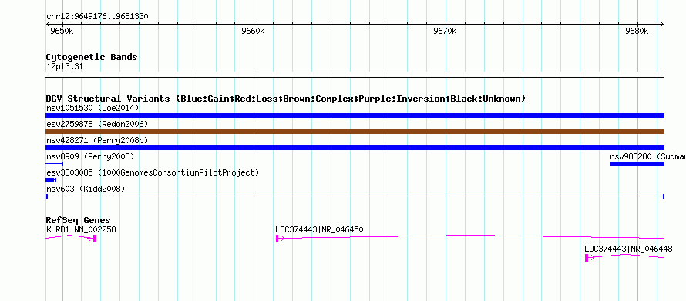Viewport: 686px width, 301px height.
Task: Click the 9670k ruler tick label
Action: click(446, 31)
